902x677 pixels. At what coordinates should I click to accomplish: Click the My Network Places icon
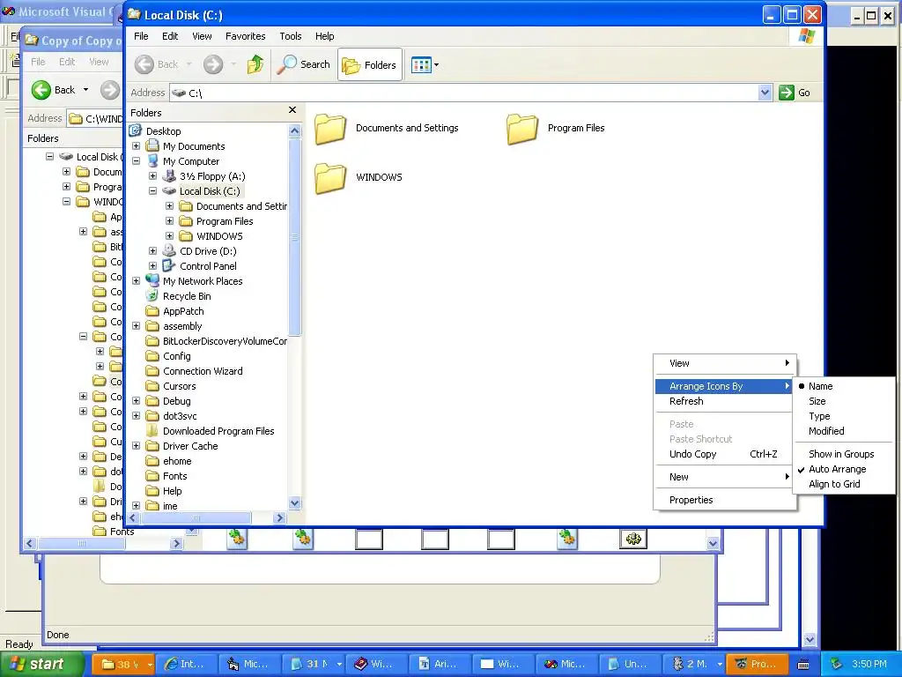(152, 280)
